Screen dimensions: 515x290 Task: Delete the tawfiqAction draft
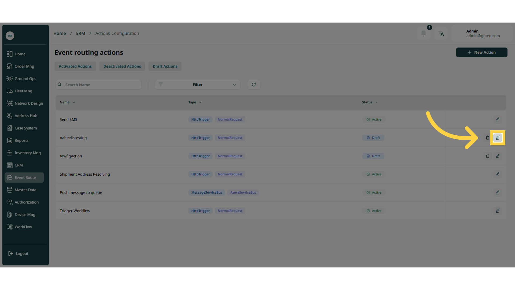[x=488, y=156]
